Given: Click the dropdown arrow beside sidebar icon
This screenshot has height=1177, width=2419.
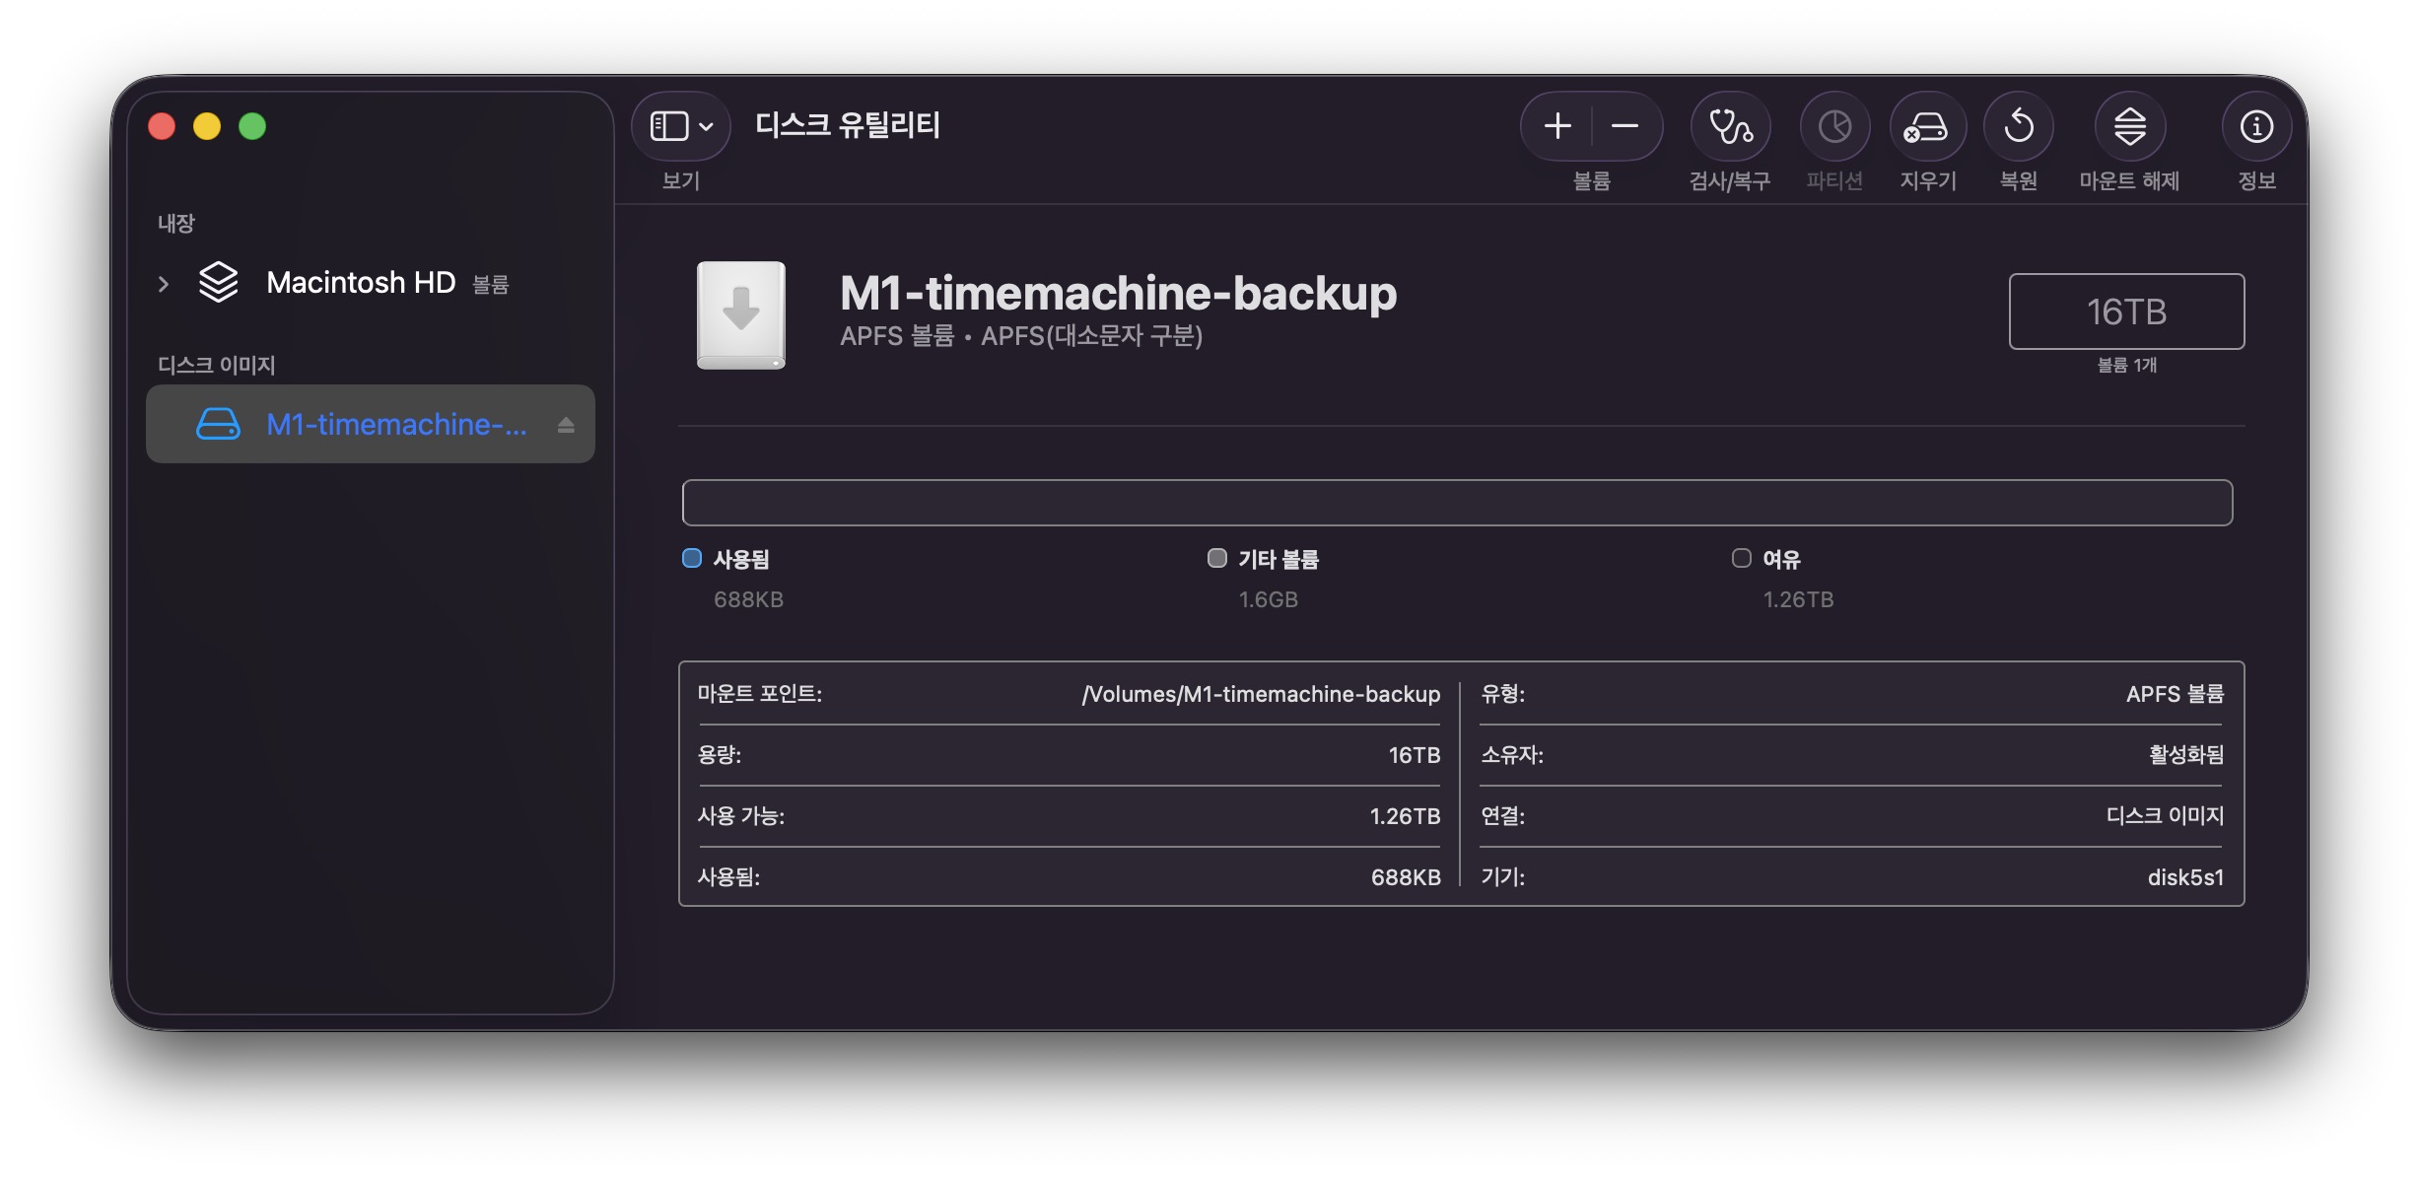Looking at the screenshot, I should (x=706, y=126).
